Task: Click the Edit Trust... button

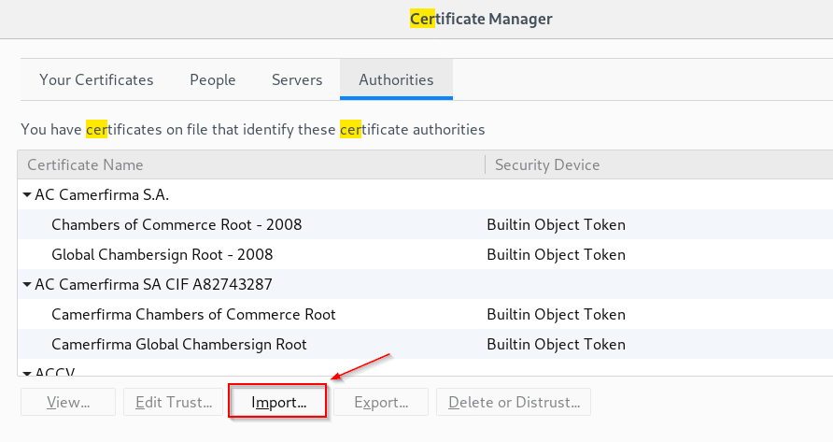Action: coord(173,402)
